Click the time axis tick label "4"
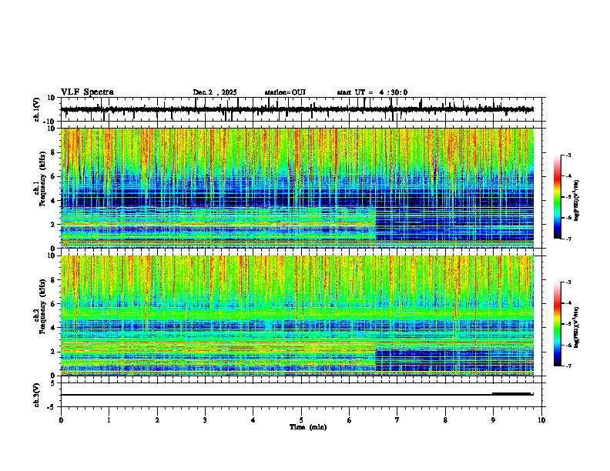This screenshot has height=471, width=610. [253, 420]
